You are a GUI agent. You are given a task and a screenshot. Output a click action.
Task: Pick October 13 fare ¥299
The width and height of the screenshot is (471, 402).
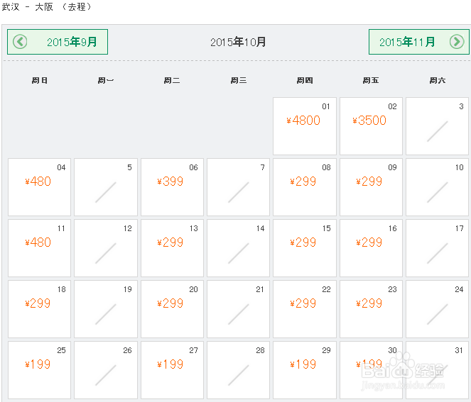pyautogui.click(x=172, y=248)
